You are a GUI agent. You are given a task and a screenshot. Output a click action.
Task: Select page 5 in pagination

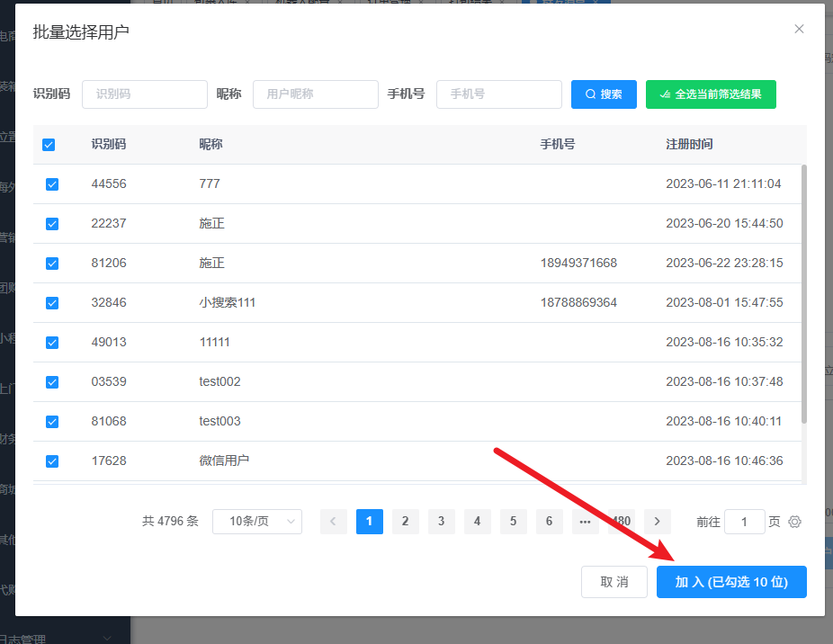pos(513,522)
